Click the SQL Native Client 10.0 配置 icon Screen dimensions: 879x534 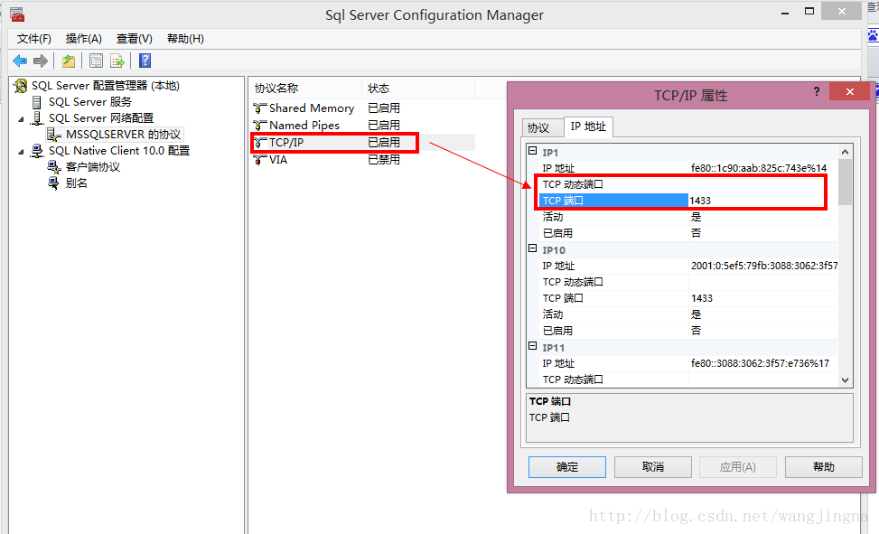(37, 151)
